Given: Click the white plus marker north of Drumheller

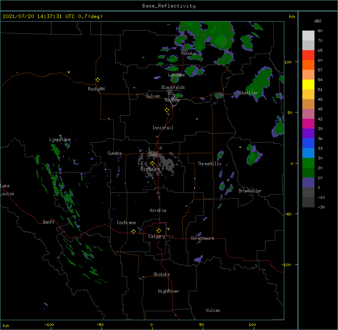Looking at the screenshot, I should 240,147.
